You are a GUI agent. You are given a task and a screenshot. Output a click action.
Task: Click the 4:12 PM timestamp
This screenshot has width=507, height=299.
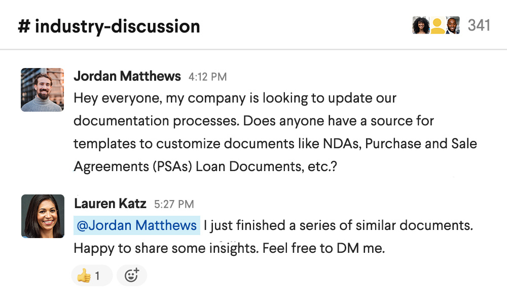point(207,77)
